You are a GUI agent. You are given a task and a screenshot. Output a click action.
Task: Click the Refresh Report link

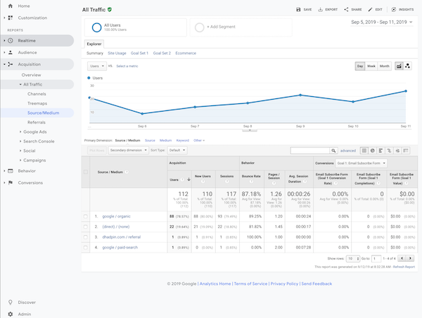pos(404,267)
